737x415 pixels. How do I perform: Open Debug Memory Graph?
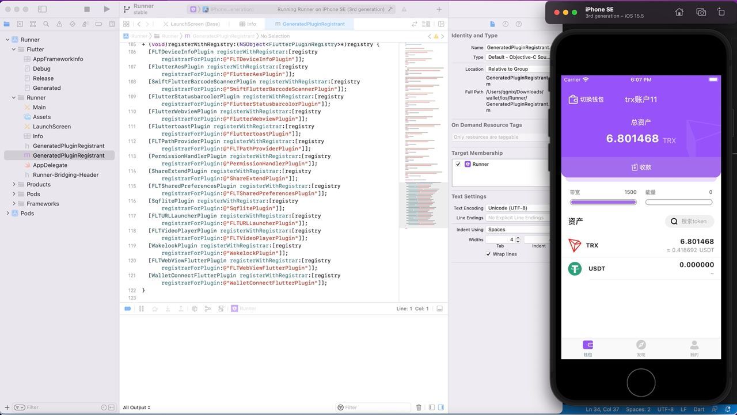click(x=208, y=309)
